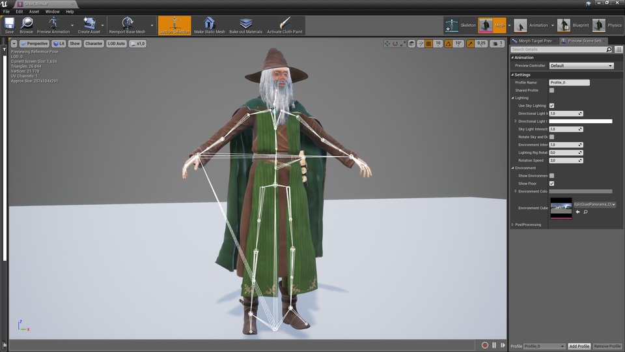625x352 pixels.
Task: Activate the Cloth Paint tool
Action: [284, 25]
